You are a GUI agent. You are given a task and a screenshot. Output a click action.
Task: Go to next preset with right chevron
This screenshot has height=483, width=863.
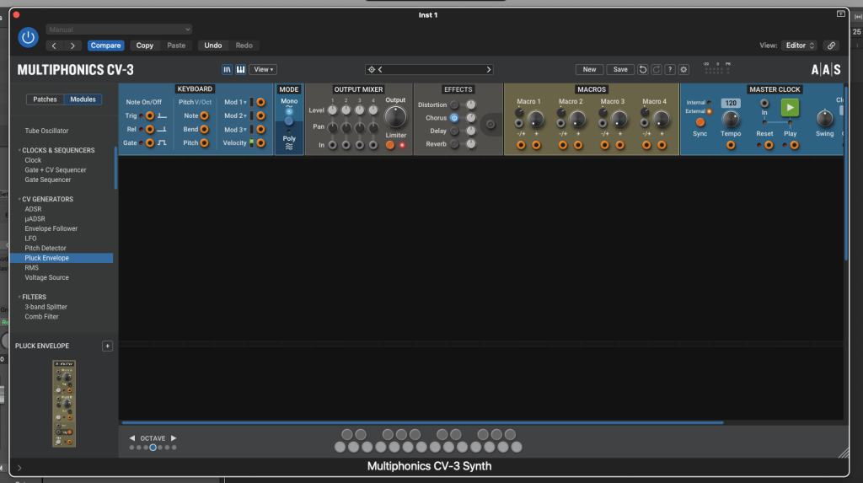point(489,70)
